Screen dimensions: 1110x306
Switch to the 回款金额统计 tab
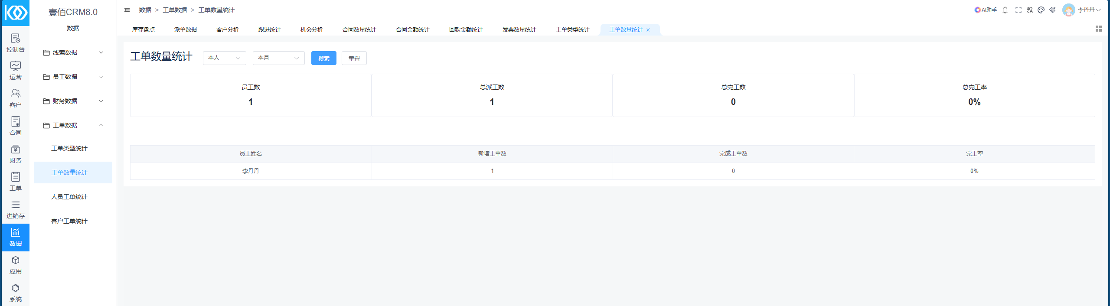click(x=466, y=29)
